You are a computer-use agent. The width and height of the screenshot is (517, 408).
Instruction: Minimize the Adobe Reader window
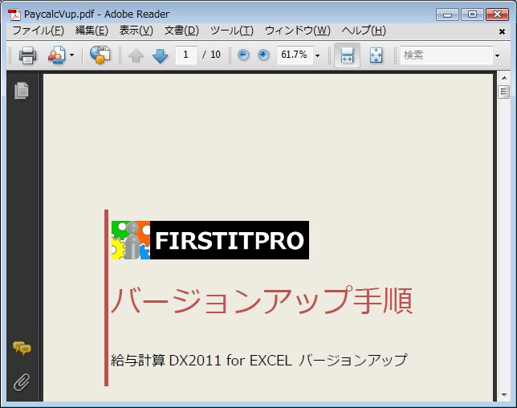[x=447, y=14]
